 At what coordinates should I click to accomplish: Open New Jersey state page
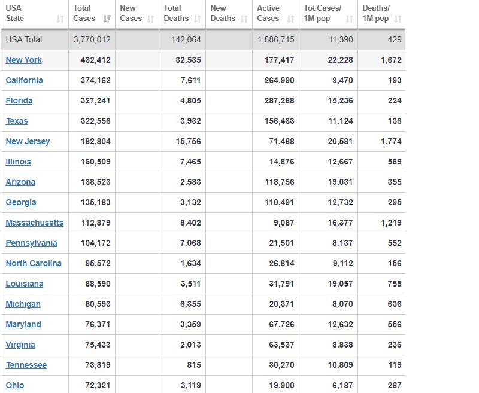point(28,141)
